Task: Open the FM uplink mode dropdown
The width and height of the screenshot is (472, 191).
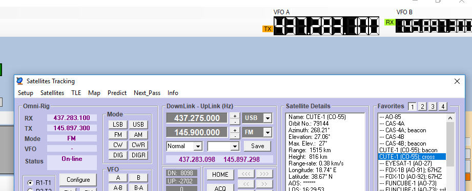Action: 268,132
